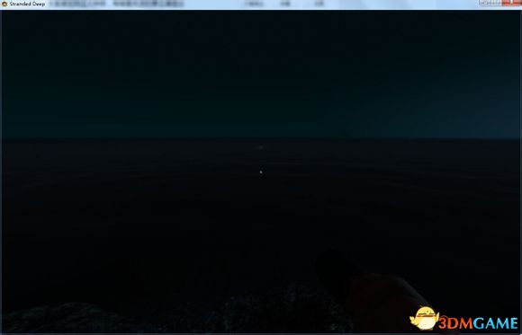Click the Stranded Deep window title text
Viewport: 522px width, 335px height.
(x=27, y=4)
